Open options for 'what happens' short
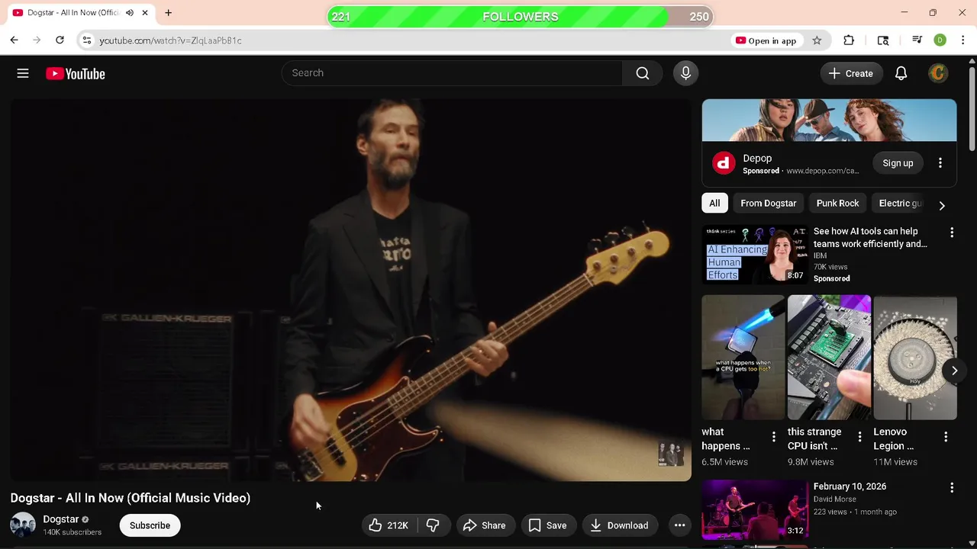This screenshot has width=977, height=549. [x=773, y=438]
